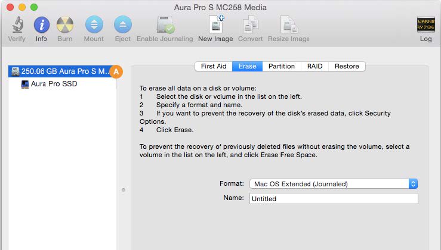
Task: Switch to the RAID tab
Action: pyautogui.click(x=314, y=66)
